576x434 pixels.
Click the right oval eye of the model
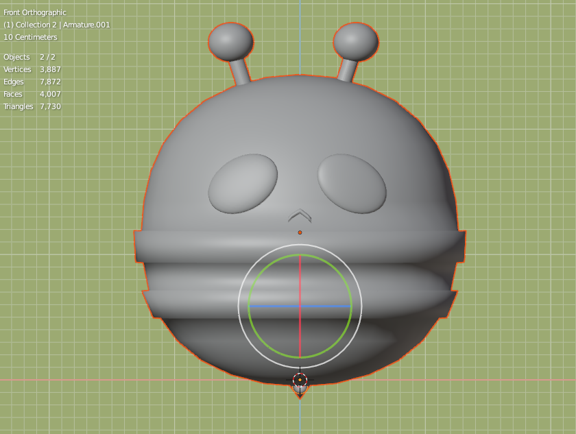(352, 184)
